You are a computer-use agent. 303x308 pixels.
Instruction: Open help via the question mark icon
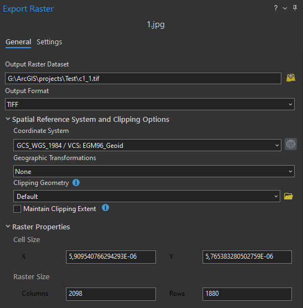click(x=276, y=8)
